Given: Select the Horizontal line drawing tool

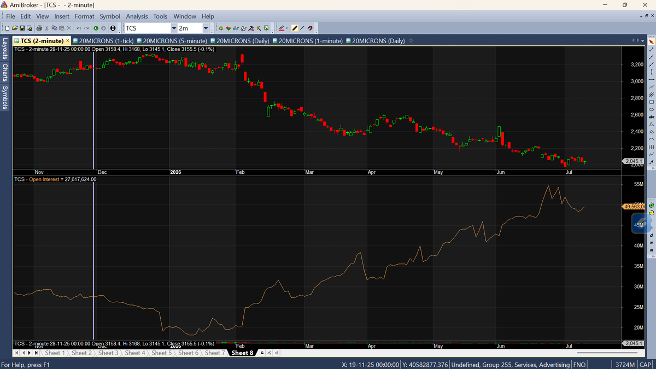Looking at the screenshot, I should pos(651,79).
